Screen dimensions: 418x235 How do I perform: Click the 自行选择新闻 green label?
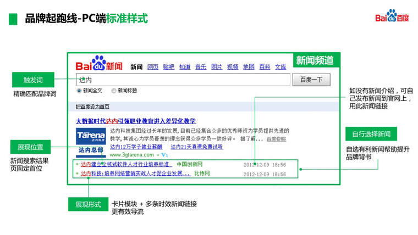coord(371,134)
